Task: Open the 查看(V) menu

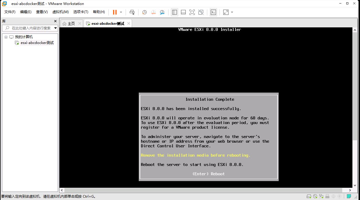Action: pos(42,12)
